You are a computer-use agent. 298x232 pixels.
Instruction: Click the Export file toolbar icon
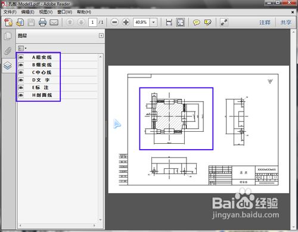(20, 22)
